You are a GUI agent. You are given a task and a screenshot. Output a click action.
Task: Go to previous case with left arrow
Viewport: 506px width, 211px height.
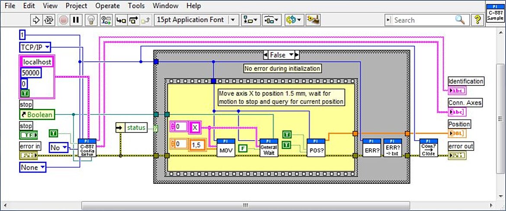click(x=265, y=55)
